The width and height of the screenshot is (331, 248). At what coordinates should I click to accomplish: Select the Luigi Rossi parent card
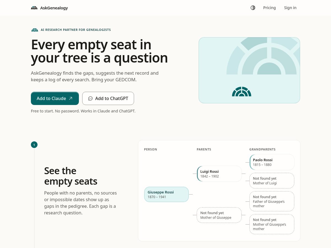point(219,174)
